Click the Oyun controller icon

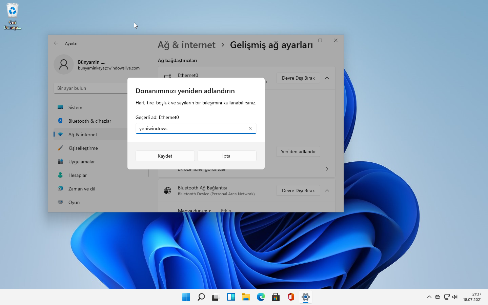pyautogui.click(x=60, y=202)
